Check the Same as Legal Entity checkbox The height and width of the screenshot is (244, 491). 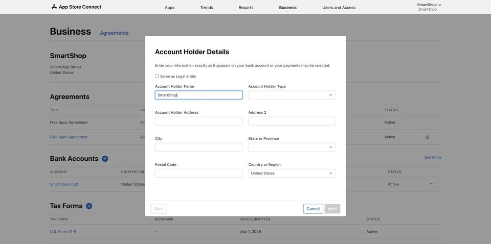pyautogui.click(x=157, y=76)
